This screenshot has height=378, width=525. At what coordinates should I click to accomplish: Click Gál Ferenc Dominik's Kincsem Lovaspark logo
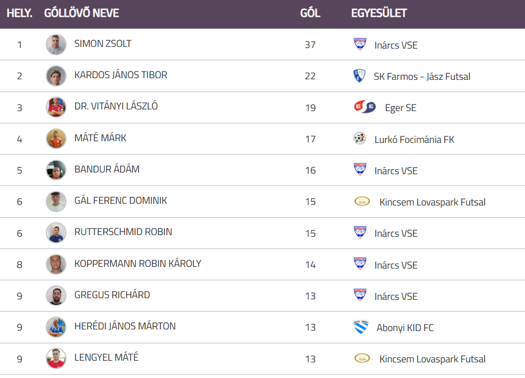[x=362, y=202]
